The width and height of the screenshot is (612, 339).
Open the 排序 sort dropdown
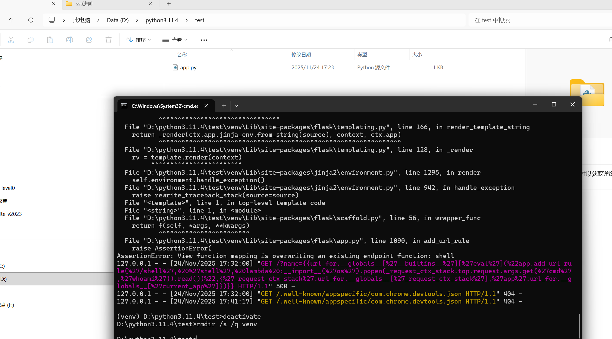pos(139,40)
